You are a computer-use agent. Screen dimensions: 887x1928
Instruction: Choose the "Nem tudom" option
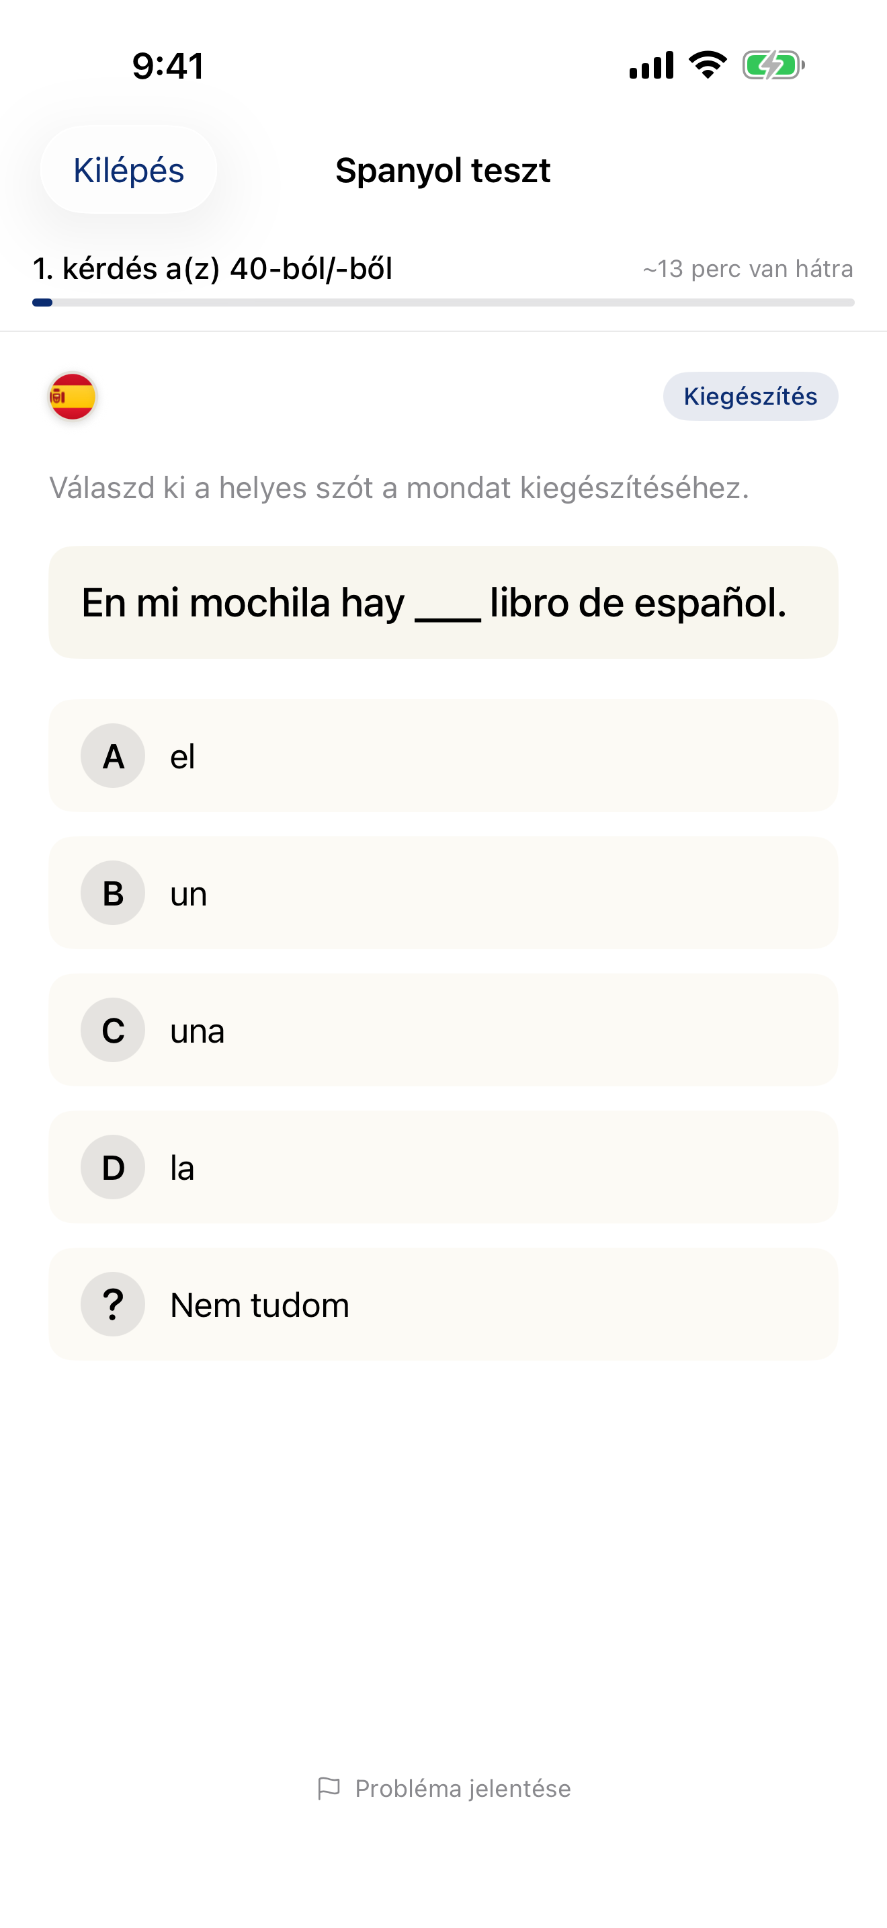pos(443,1305)
